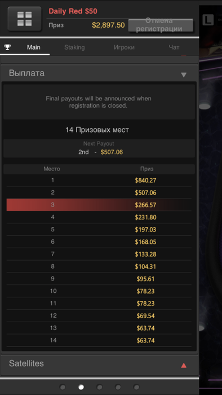Open the Satellites panel header
Image resolution: width=222 pixels, height=395 pixels.
(99, 364)
